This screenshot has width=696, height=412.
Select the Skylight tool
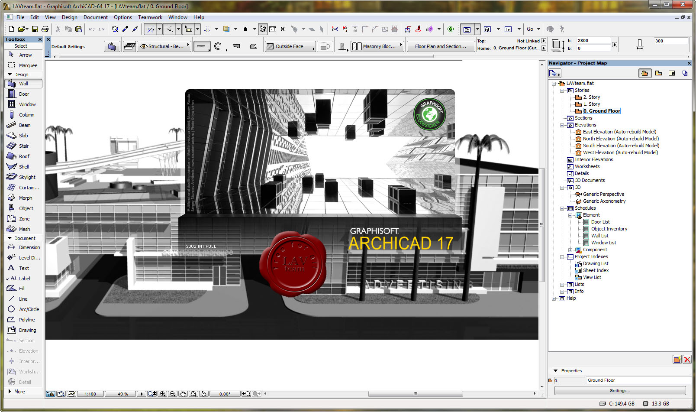(23, 177)
